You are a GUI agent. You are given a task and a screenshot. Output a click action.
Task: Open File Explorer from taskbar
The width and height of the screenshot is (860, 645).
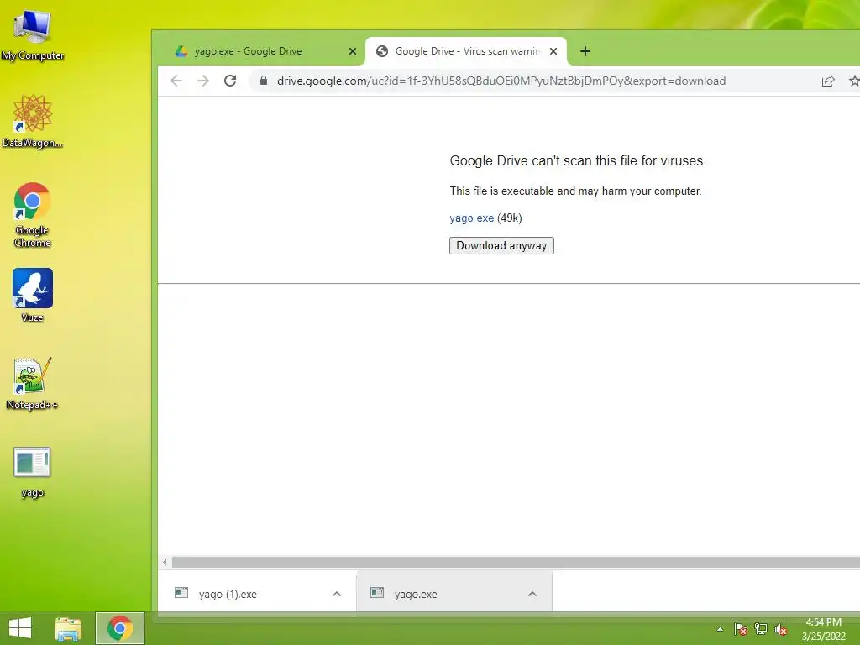click(x=68, y=628)
